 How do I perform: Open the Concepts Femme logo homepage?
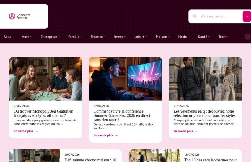[x=20, y=16]
